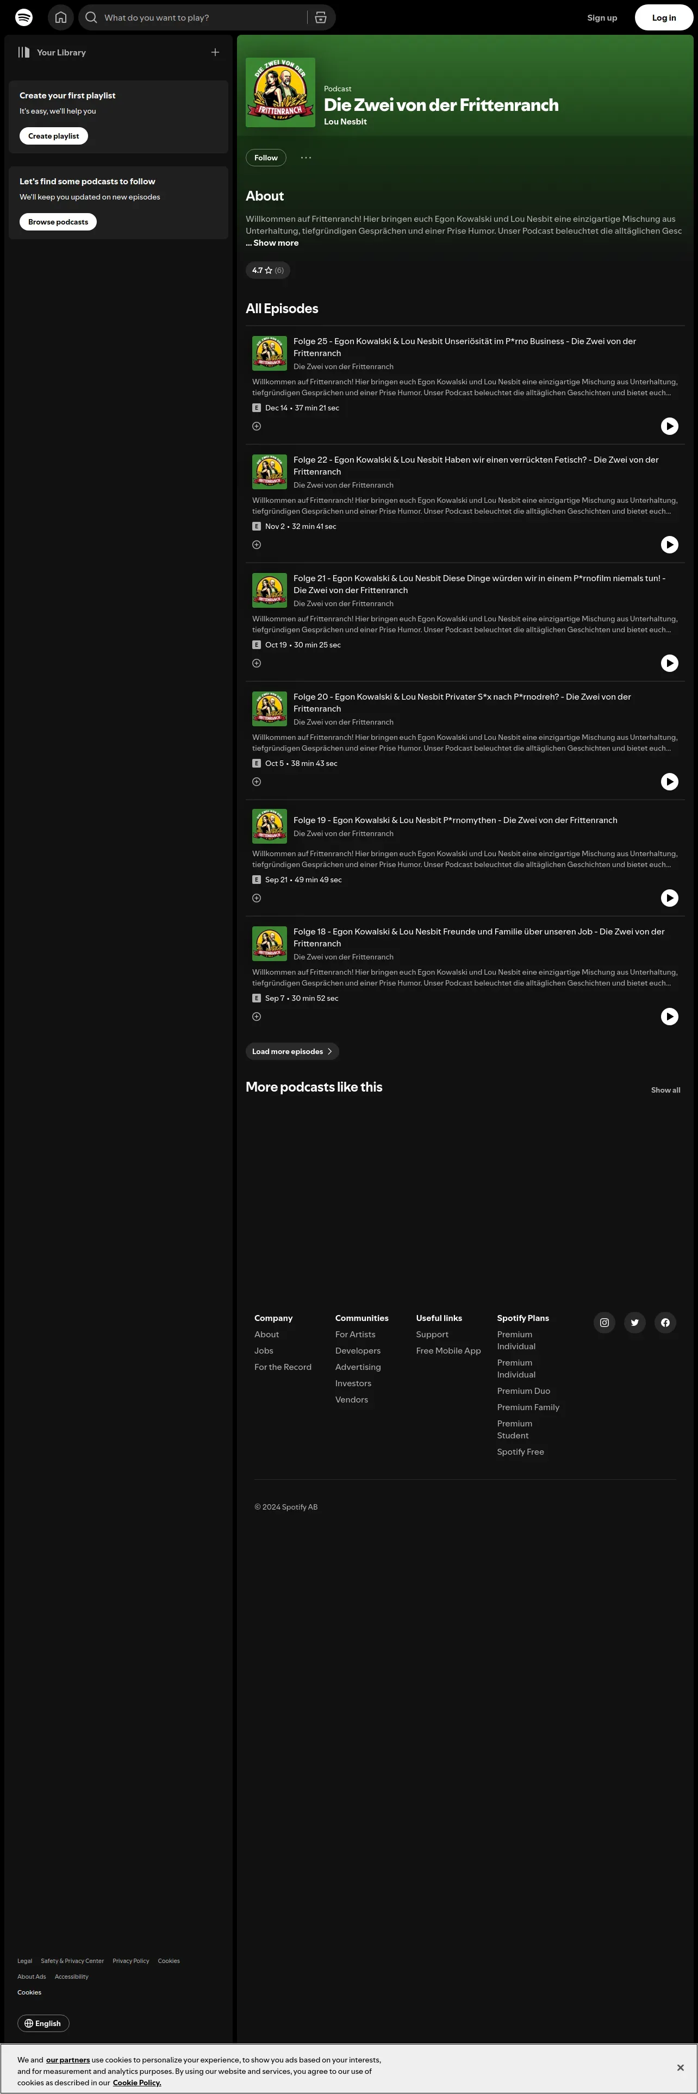Add Folge 25 to Your Episodes

(x=257, y=426)
